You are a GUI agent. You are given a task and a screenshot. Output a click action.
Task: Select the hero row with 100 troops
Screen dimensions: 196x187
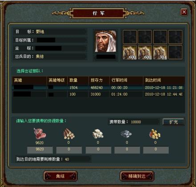pos(98,94)
